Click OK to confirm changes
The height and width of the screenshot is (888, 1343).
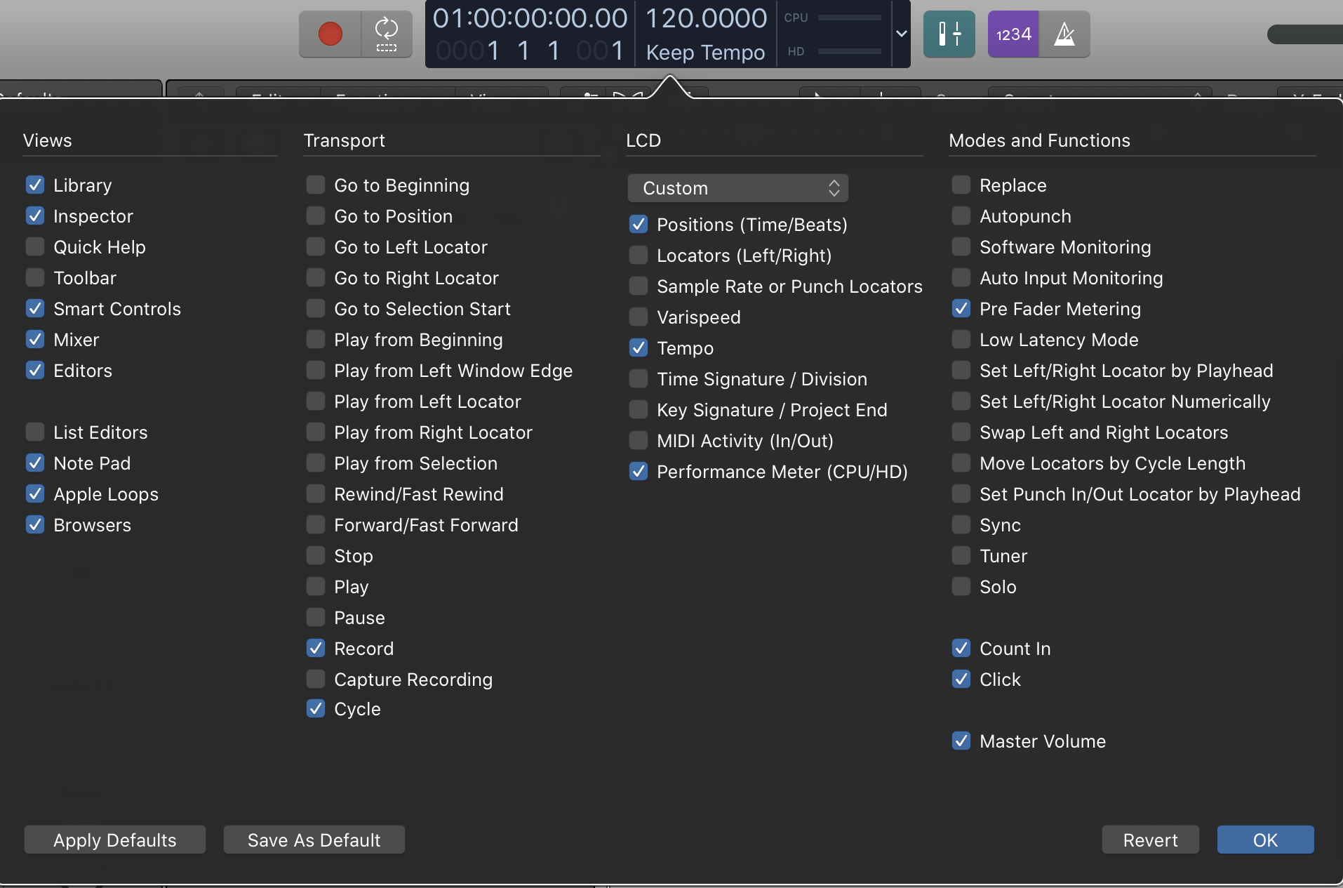[1265, 840]
